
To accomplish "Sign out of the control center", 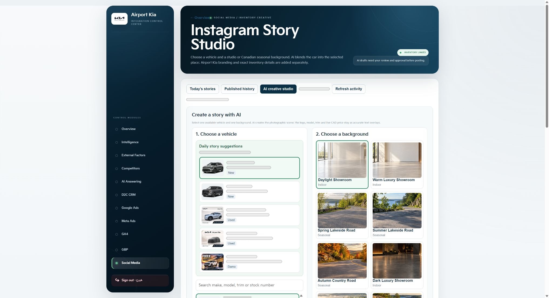I will 140,280.
